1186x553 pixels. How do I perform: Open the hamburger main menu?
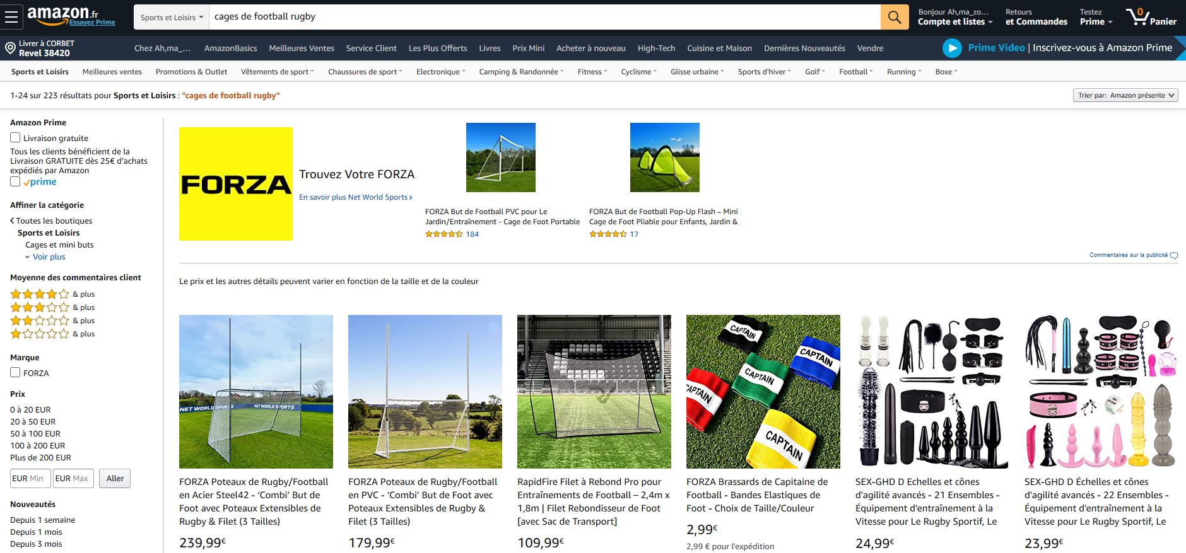tap(11, 17)
